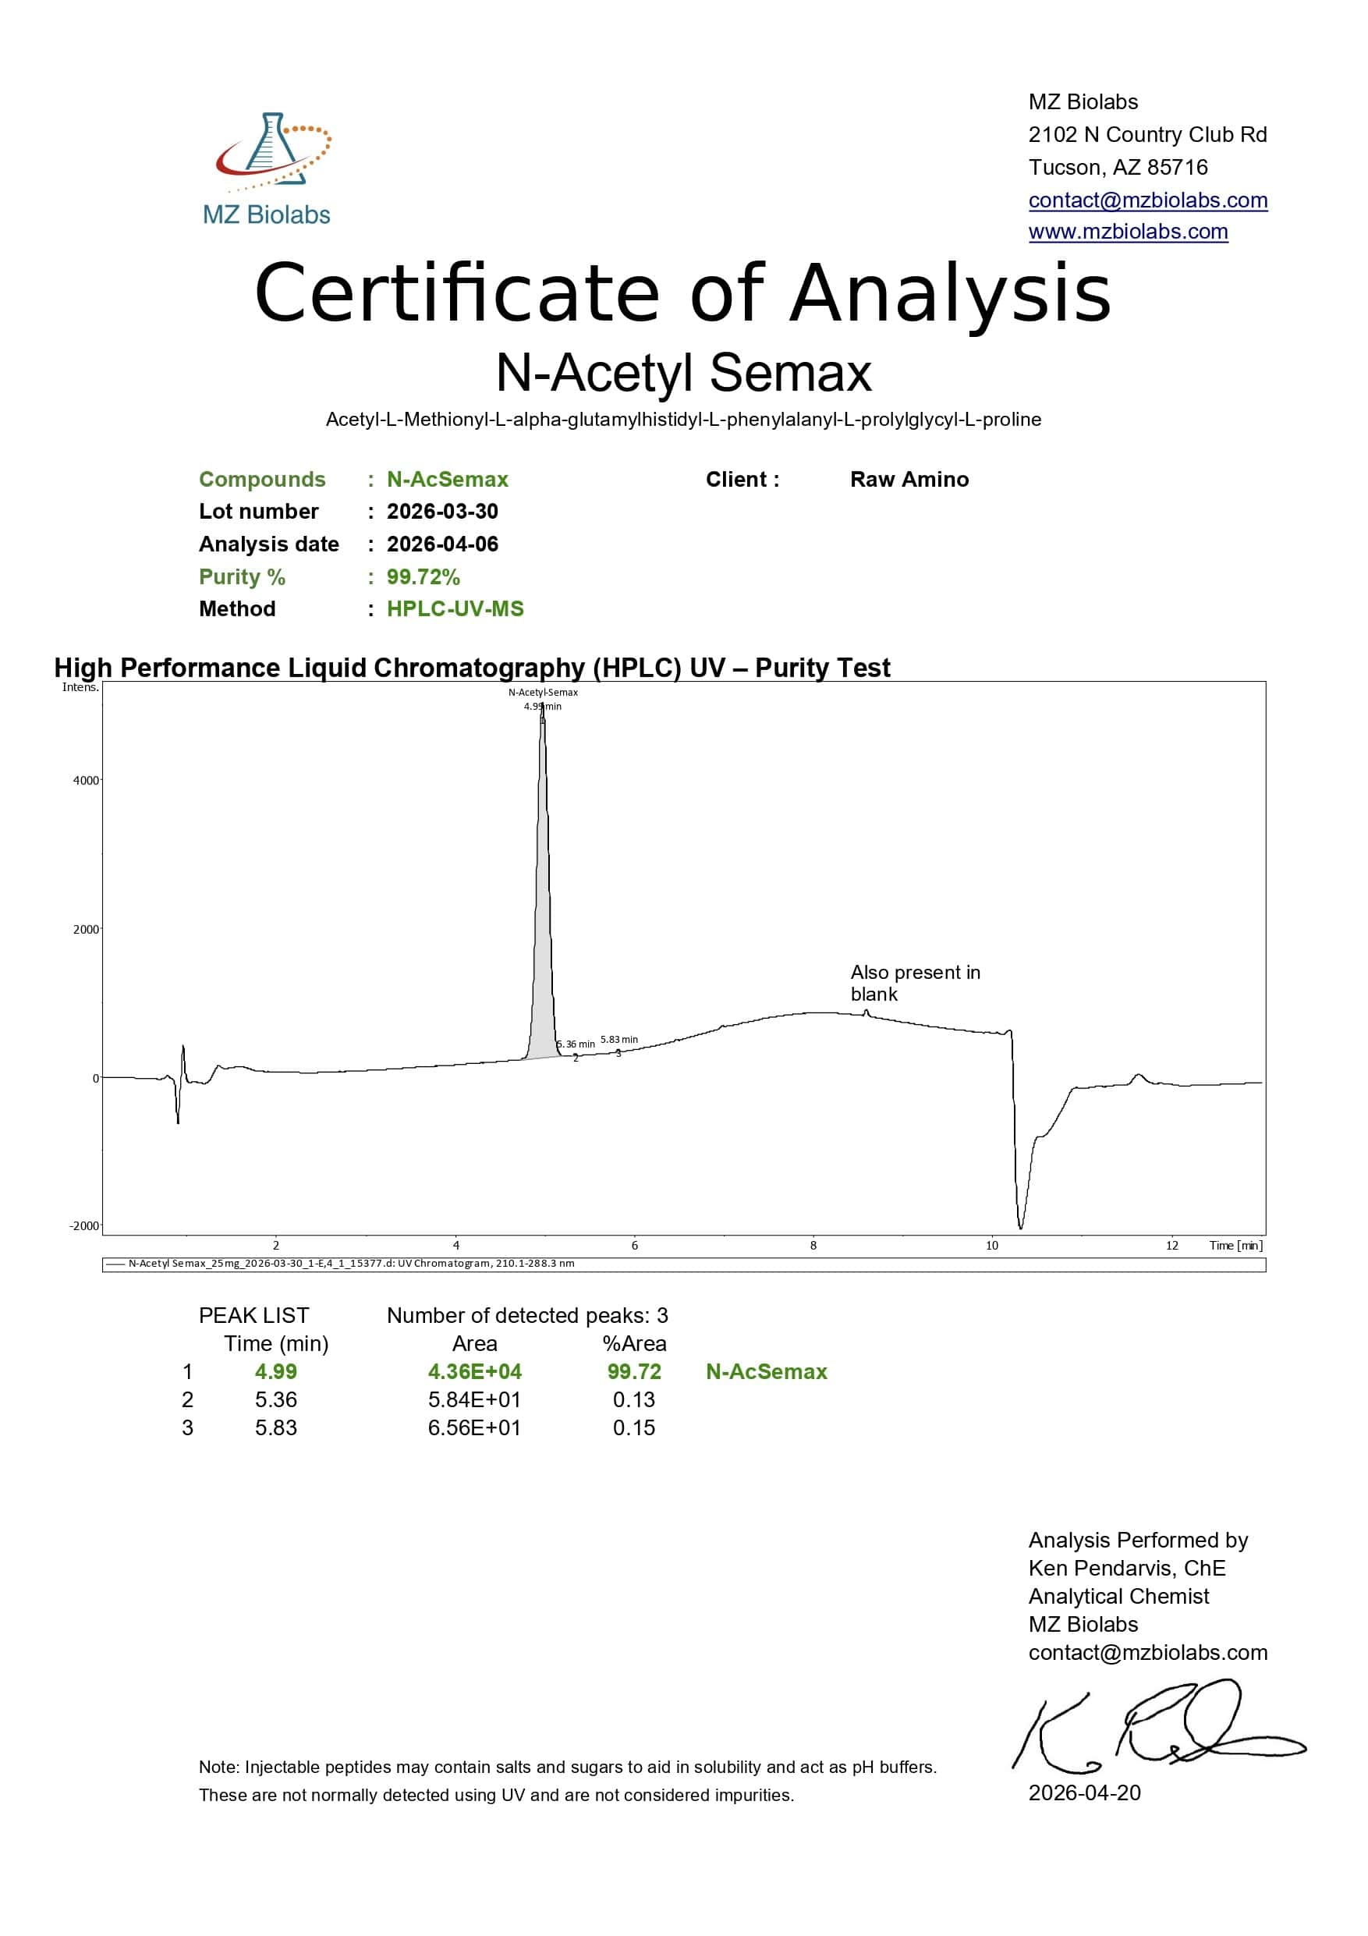Click the handwritten signature
Screen dimensions: 1368x1936
(1159, 1727)
